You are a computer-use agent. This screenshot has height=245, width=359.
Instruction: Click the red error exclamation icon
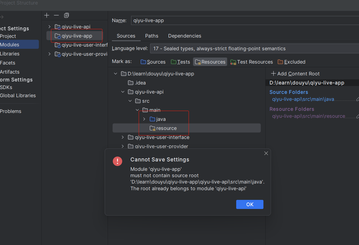click(x=117, y=161)
